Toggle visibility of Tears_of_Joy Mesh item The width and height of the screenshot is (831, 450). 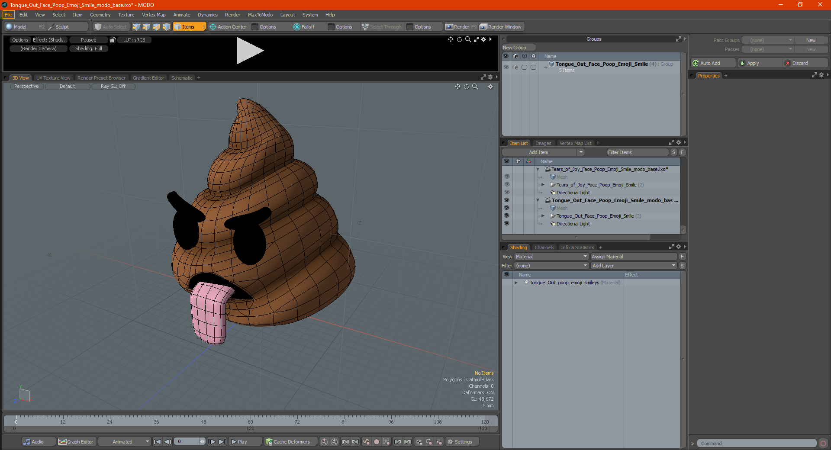coord(507,177)
